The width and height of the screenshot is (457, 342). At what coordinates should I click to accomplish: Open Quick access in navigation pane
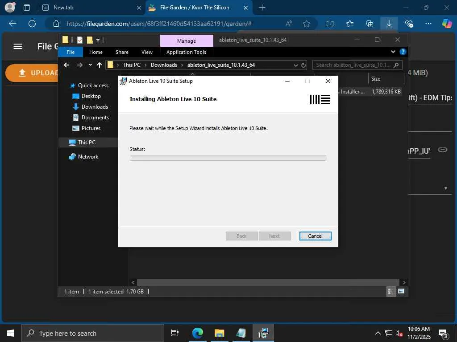point(93,85)
